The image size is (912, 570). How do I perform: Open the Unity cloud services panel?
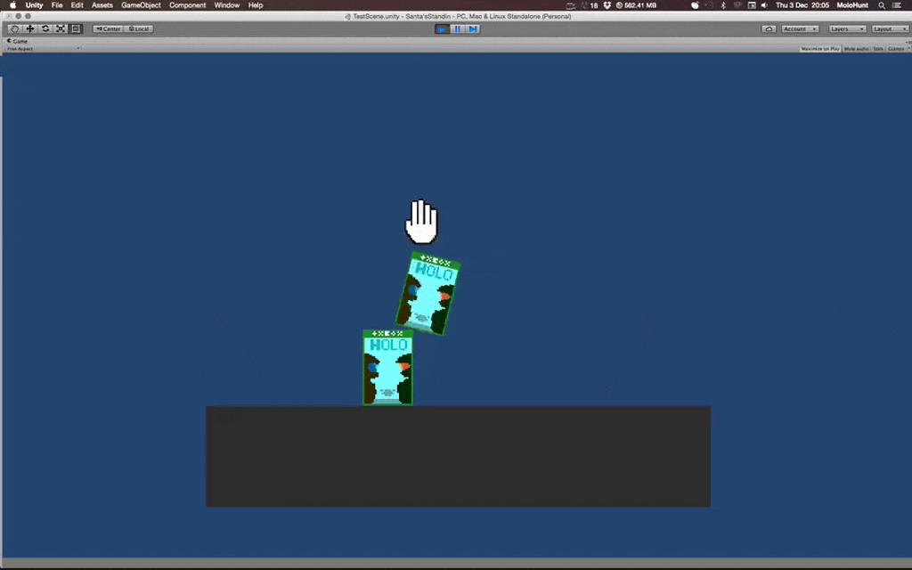tap(768, 28)
